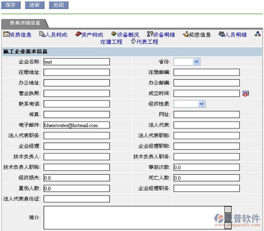Click the 奖惩信息 icon link

(186, 35)
